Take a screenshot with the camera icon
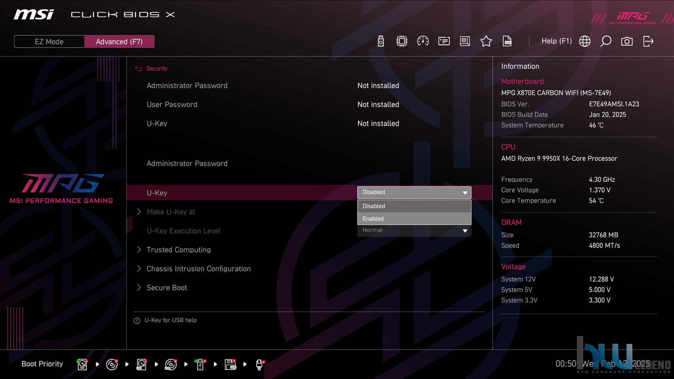This screenshot has height=379, width=674. point(627,41)
